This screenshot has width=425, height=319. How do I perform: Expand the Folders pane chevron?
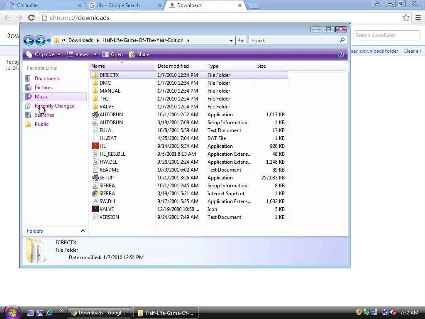(83, 231)
